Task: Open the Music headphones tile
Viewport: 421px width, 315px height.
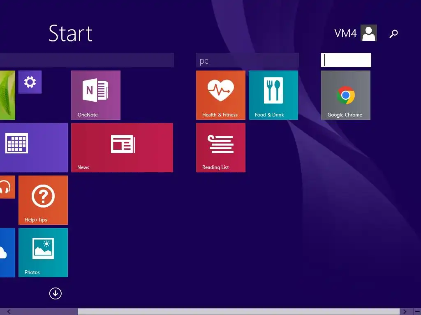Action: (7, 187)
